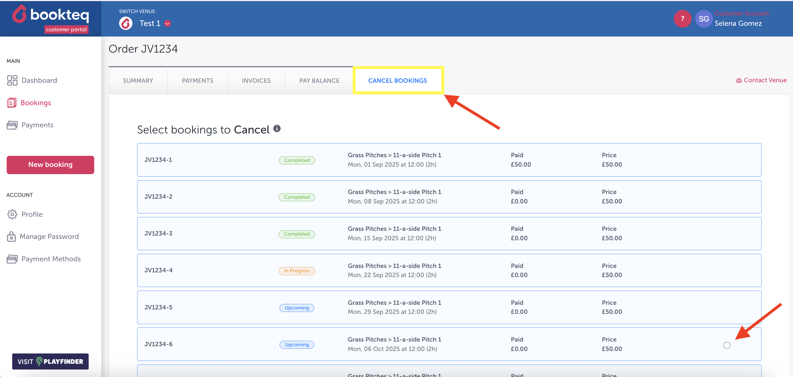Select the JV1234-5 upcoming booking row
The height and width of the screenshot is (377, 793).
[449, 307]
